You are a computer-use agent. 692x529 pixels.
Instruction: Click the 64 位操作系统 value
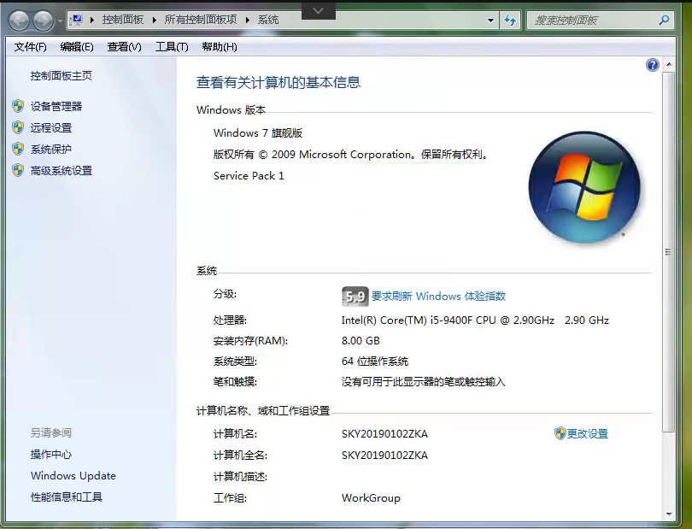[375, 361]
